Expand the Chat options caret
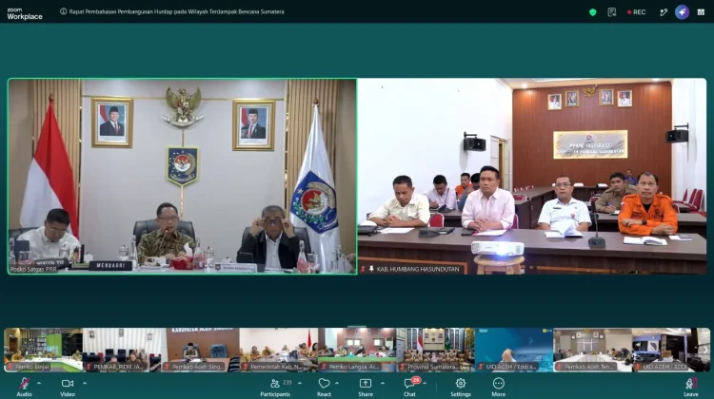Viewport: 714px width, 399px height. point(425,383)
